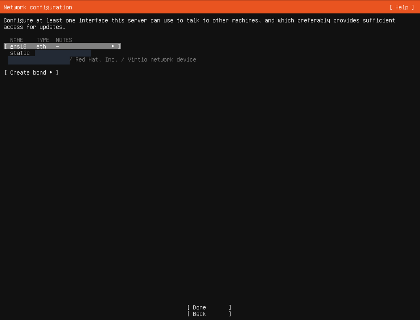This screenshot has width=420, height=320.
Task: Expand the ens18 row arrow
Action: click(113, 46)
